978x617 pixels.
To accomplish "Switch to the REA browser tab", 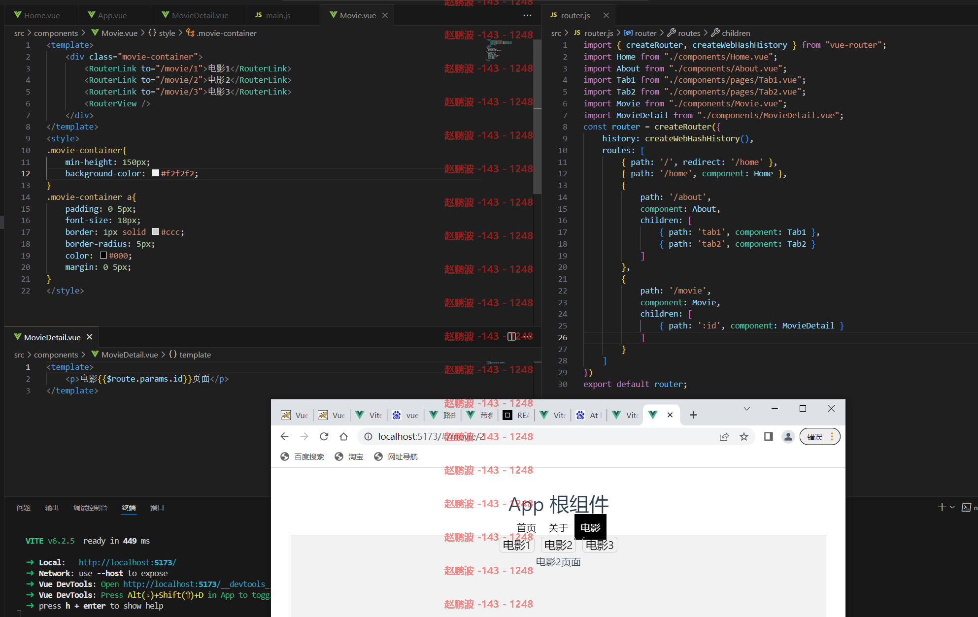I will point(516,415).
